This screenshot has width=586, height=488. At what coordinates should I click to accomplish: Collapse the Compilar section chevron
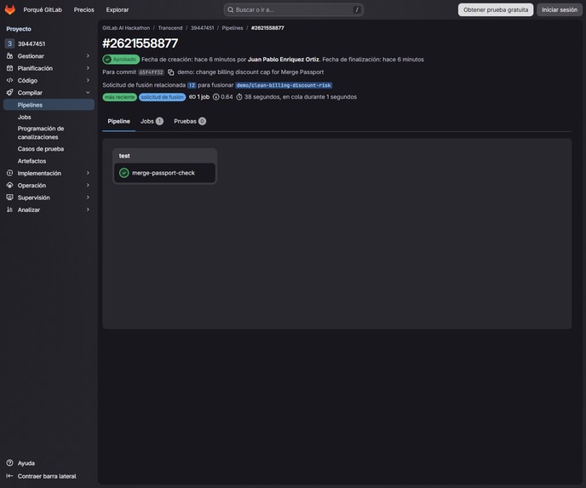(x=88, y=92)
